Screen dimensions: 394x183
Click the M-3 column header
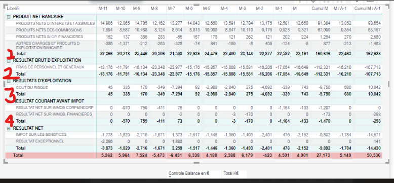243,9
